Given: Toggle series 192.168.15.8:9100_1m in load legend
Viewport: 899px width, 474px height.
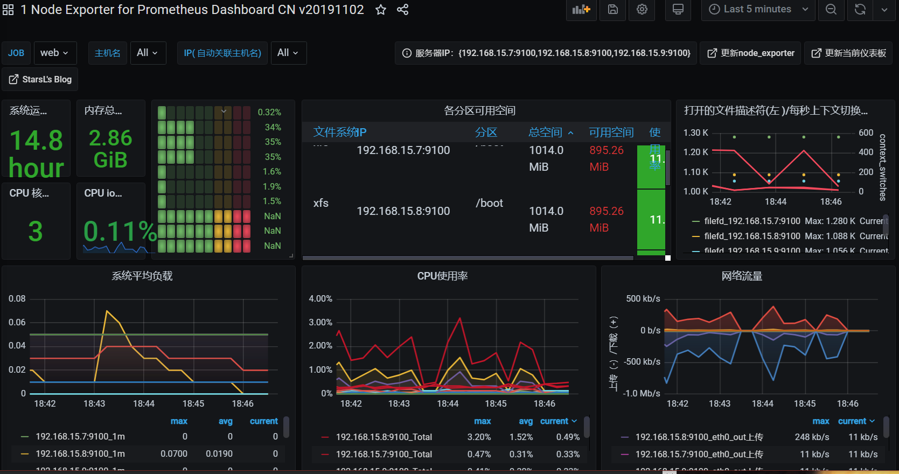Looking at the screenshot, I should pyautogui.click(x=80, y=454).
